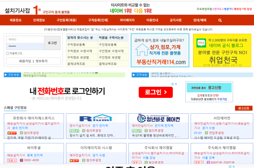Click 취업천국 yellow banner text
Viewport: 254px width, 168px height.
click(x=223, y=60)
